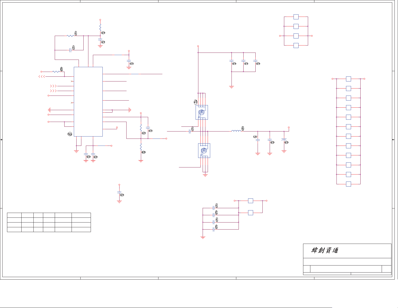The width and height of the screenshot is (398, 308).
Task: Click the lower right-pointing triple chevron connector
Action: tap(53, 91)
